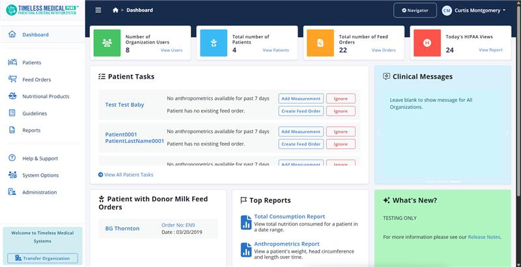This screenshot has height=267, width=521.
Task: Open the Release Notes link
Action: (x=484, y=237)
